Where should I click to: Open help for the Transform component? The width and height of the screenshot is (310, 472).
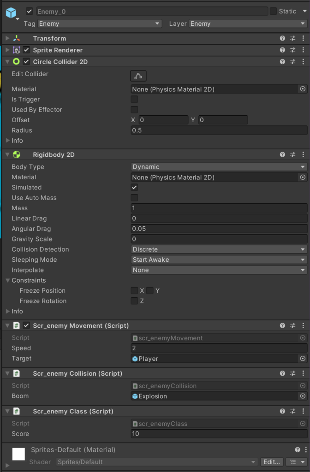point(282,38)
